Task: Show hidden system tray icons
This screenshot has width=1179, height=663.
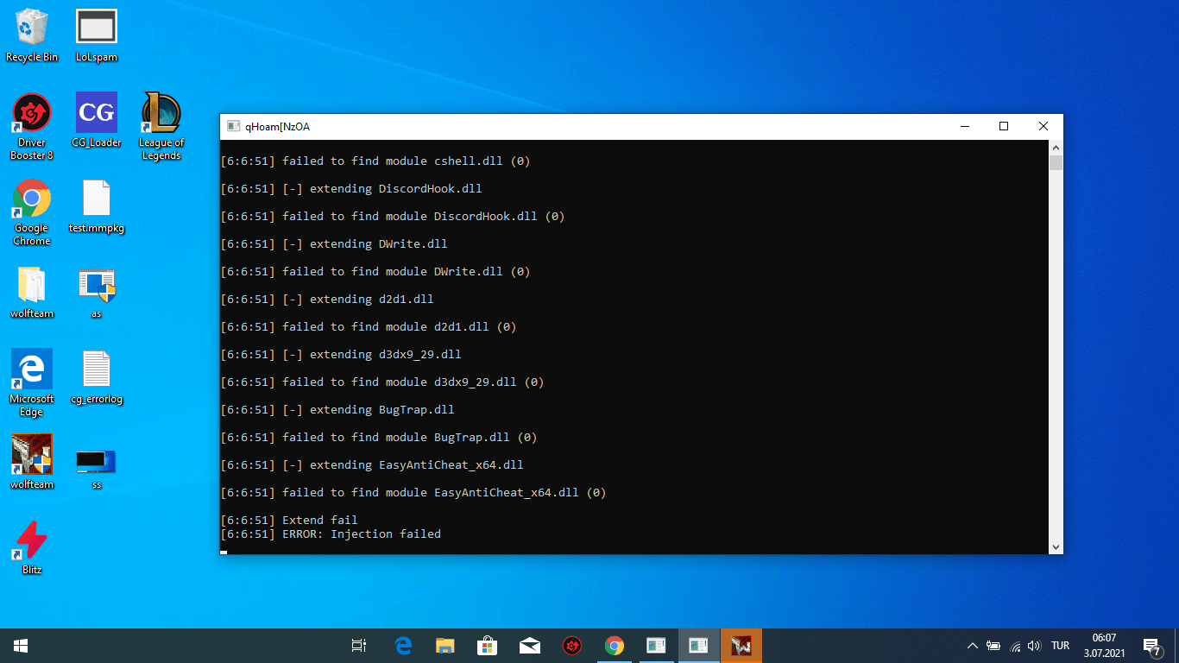Action: [x=973, y=646]
